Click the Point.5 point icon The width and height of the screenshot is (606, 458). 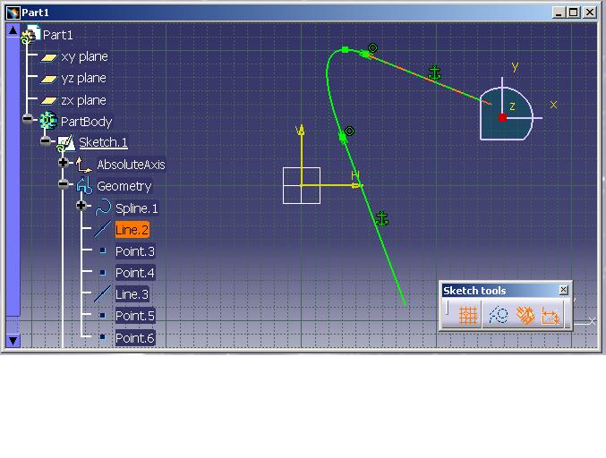coord(103,316)
